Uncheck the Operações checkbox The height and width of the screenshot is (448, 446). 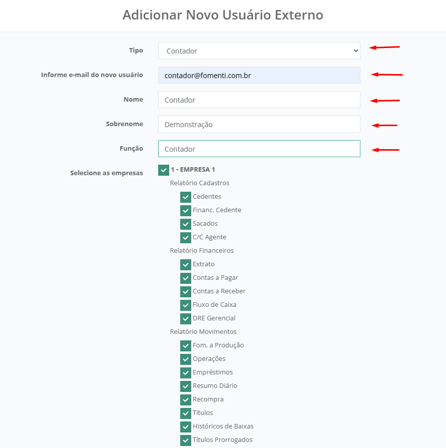coord(186,359)
